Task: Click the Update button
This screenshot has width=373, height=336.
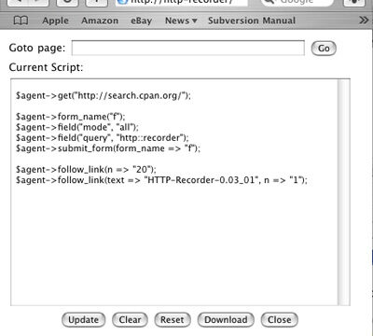Action: click(83, 320)
